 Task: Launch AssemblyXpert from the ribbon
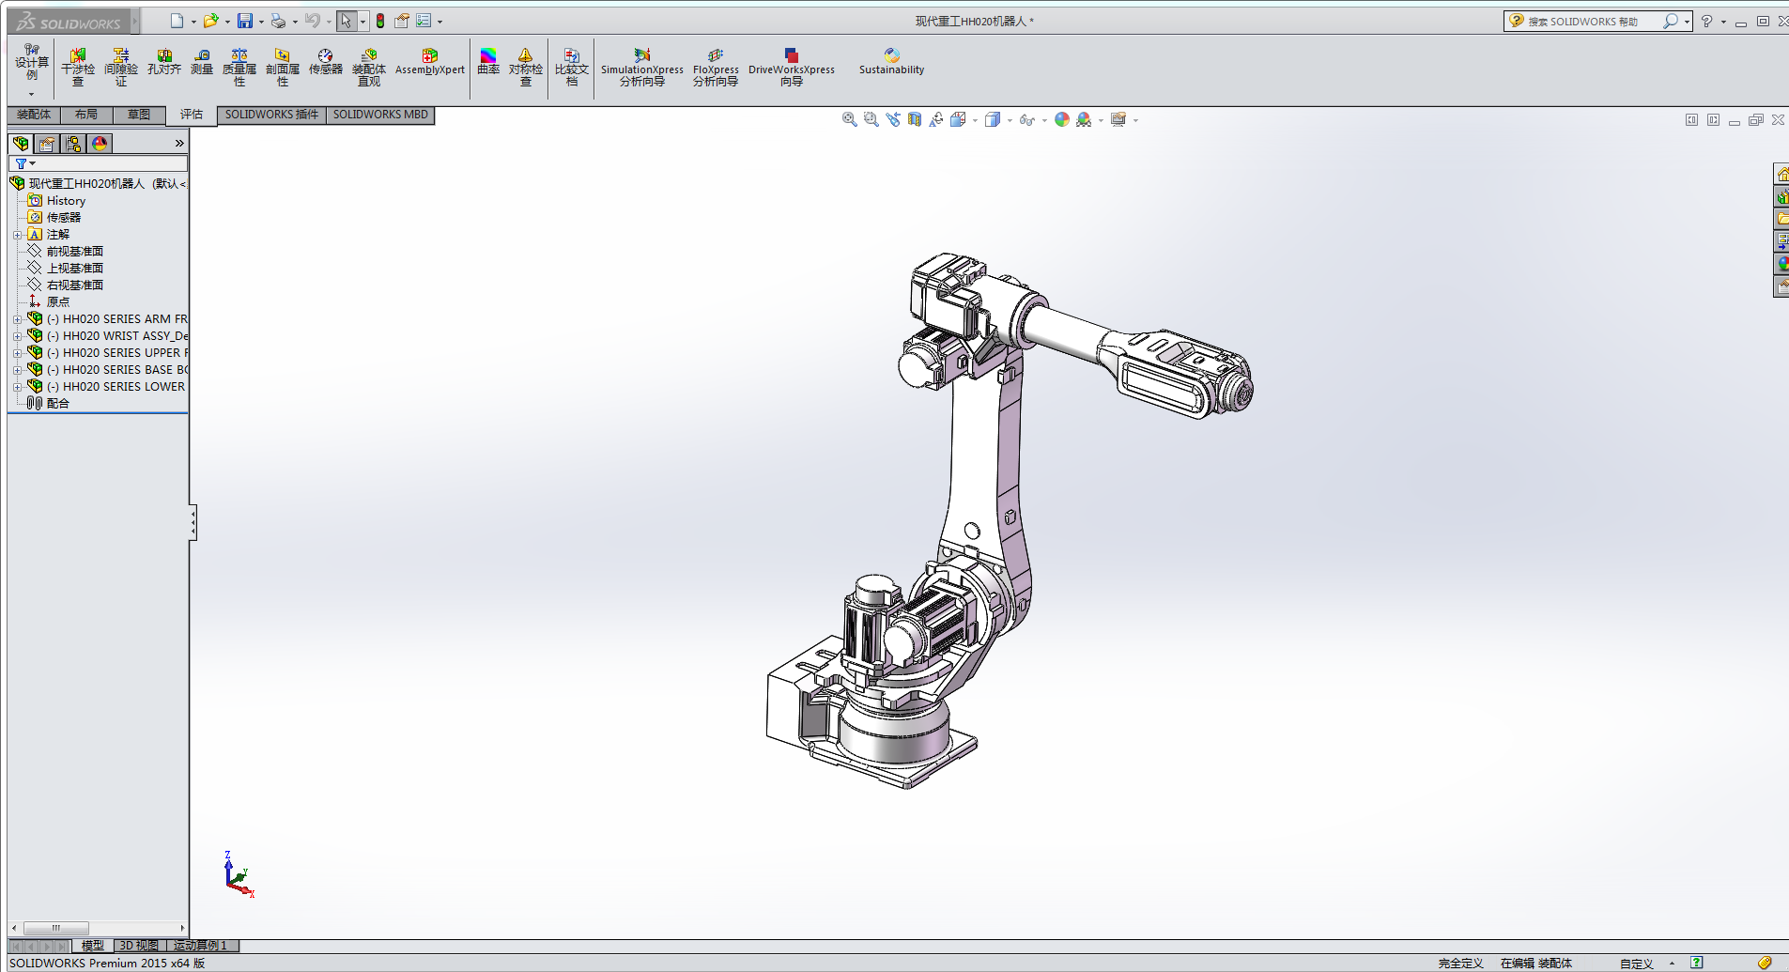(x=429, y=62)
